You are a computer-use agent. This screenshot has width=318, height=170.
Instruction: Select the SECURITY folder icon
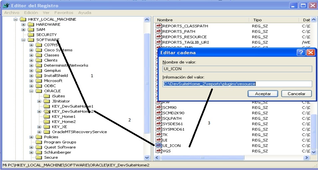[x=31, y=35]
